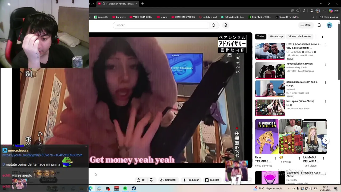Open options for LITTLE BOOGIE video

(x=325, y=45)
